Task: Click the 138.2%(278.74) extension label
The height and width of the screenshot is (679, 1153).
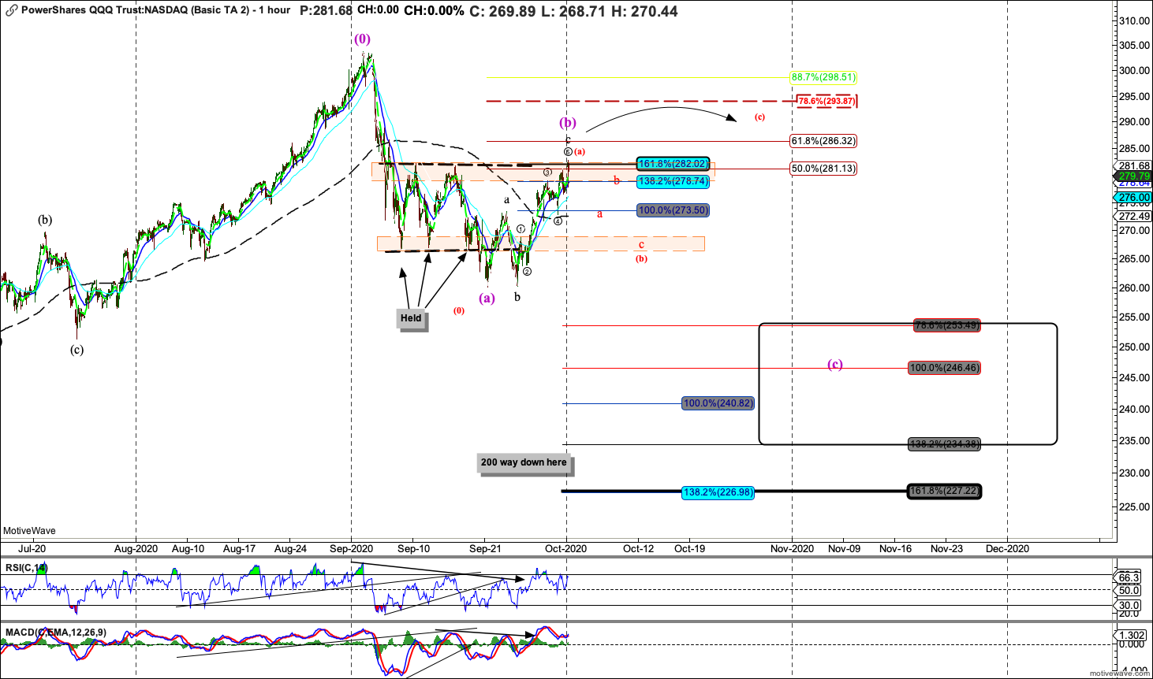Action: [674, 181]
